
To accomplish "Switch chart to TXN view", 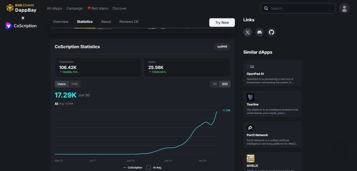I will pos(74,84).
